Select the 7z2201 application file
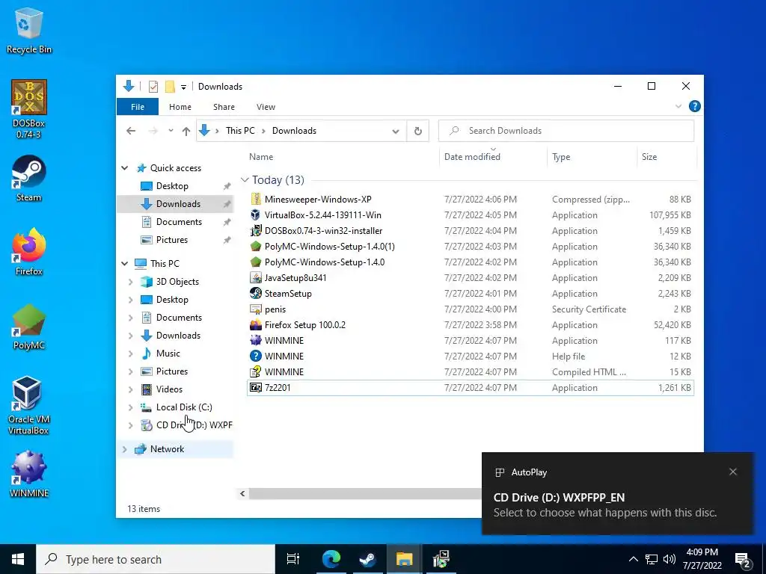The image size is (766, 574). click(x=471, y=388)
